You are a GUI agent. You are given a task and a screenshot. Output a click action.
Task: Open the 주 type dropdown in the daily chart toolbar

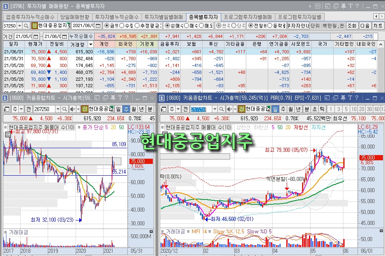pyautogui.click(x=178, y=109)
